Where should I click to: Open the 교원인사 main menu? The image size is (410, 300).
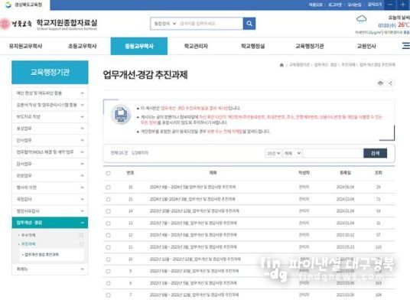366,46
